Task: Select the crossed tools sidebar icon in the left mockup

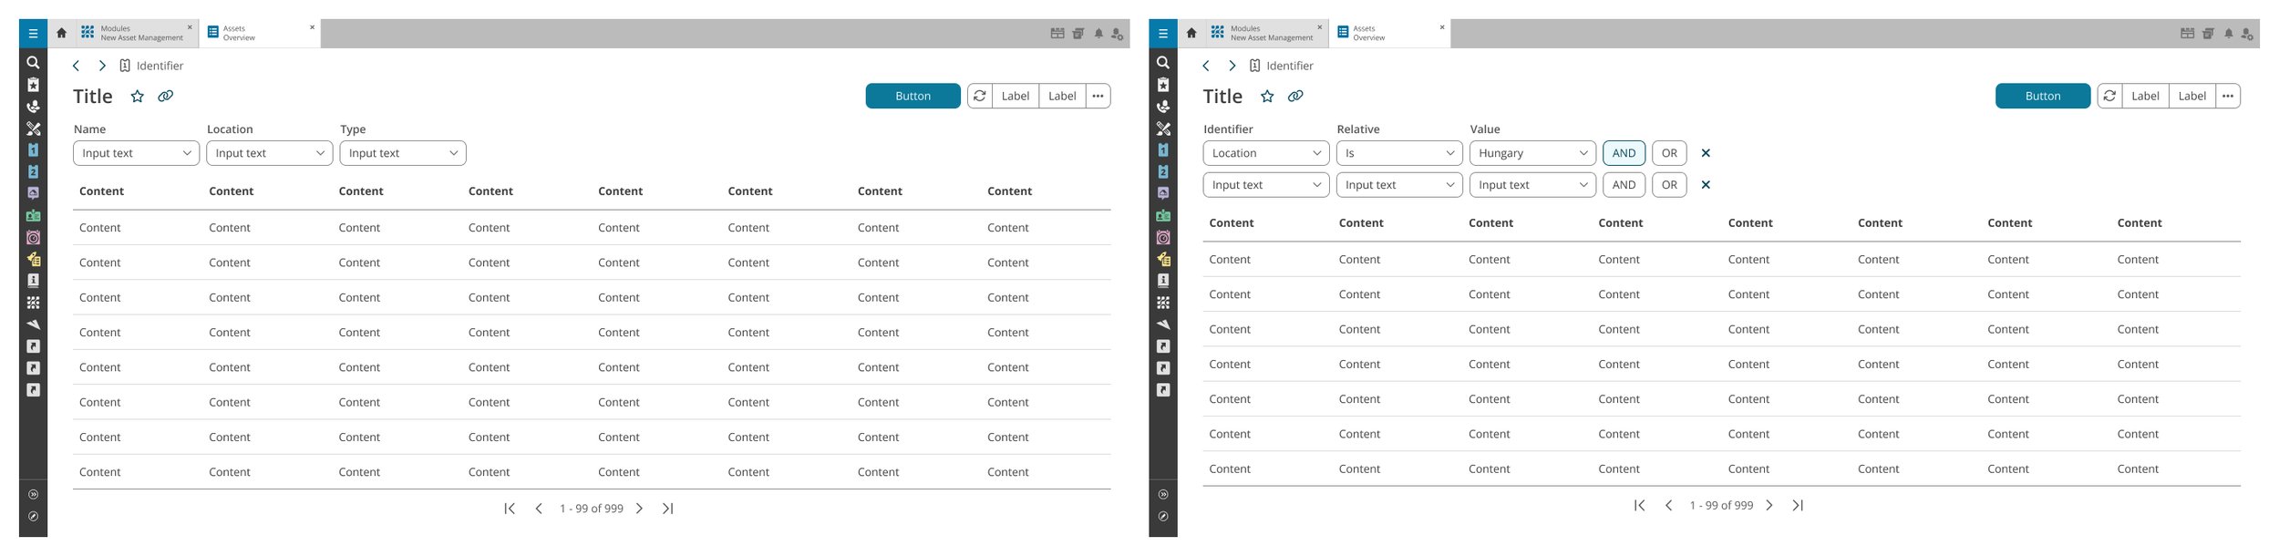Action: click(x=33, y=129)
